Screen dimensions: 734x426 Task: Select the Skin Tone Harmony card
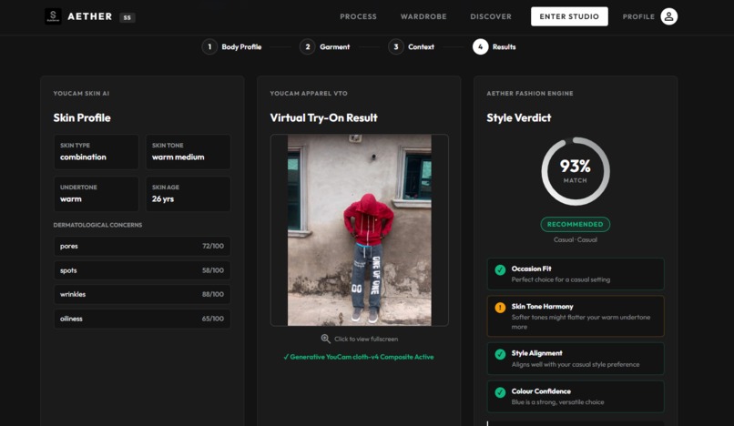coord(576,316)
